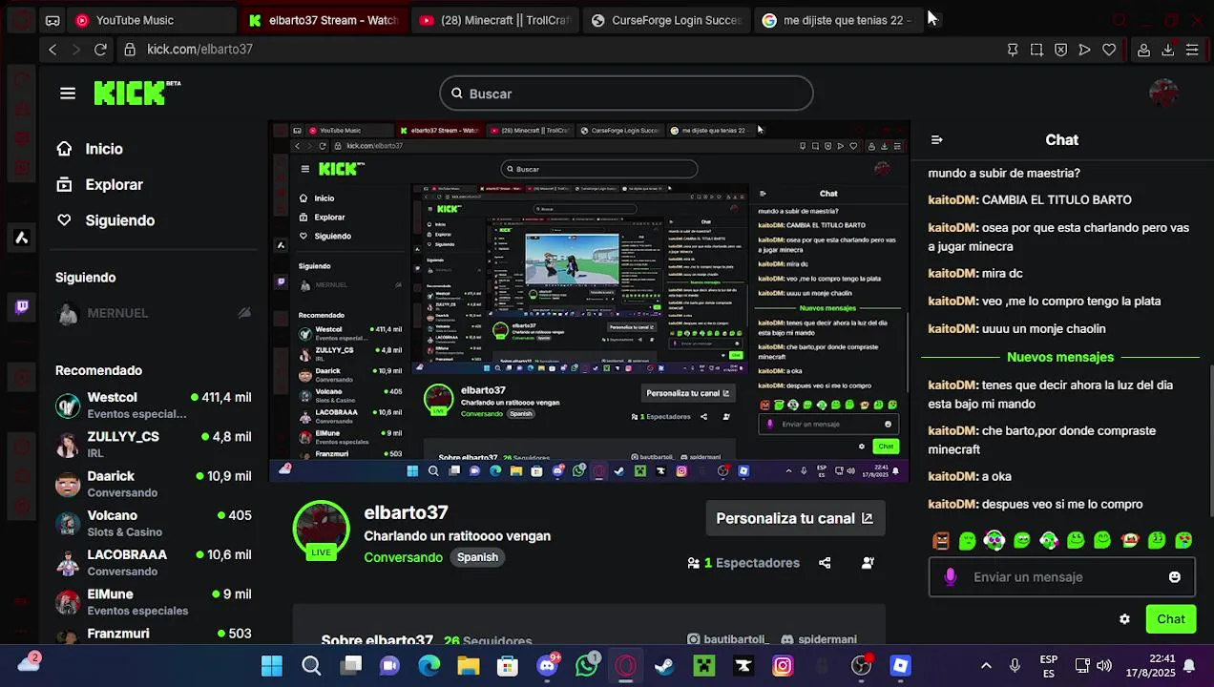Adjust system volume speaker icon
The height and width of the screenshot is (687, 1214).
(x=1104, y=666)
